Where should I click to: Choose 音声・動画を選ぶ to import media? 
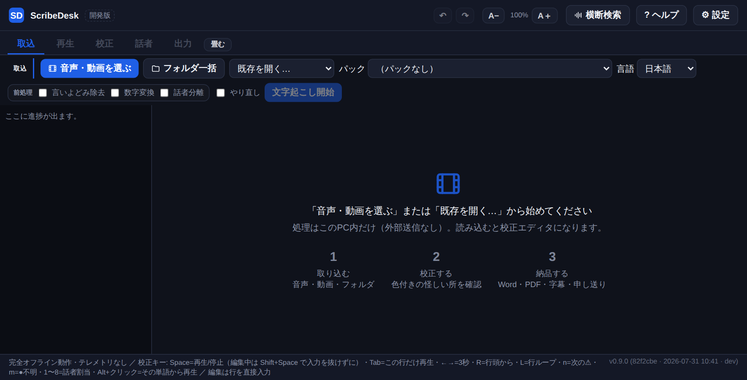pos(89,68)
